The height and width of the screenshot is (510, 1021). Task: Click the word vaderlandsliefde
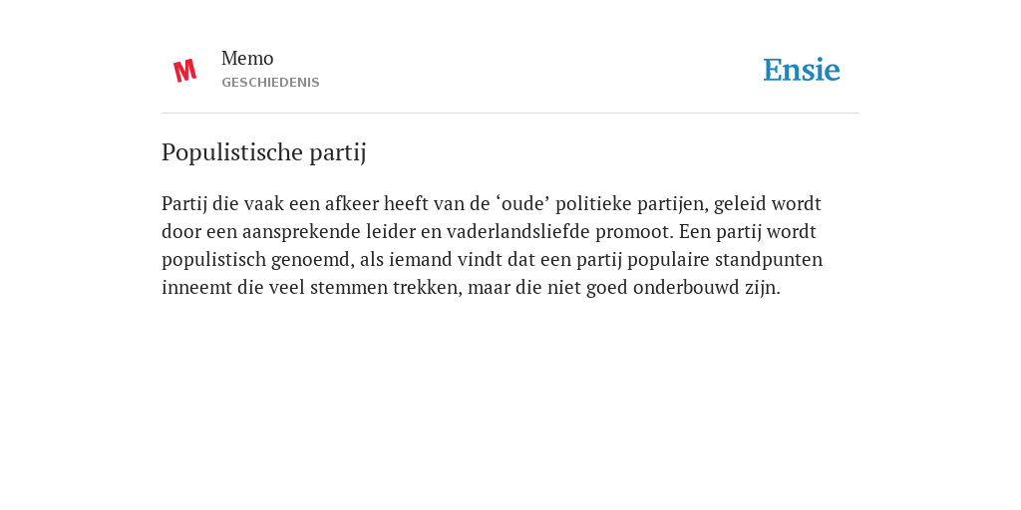[x=517, y=231]
